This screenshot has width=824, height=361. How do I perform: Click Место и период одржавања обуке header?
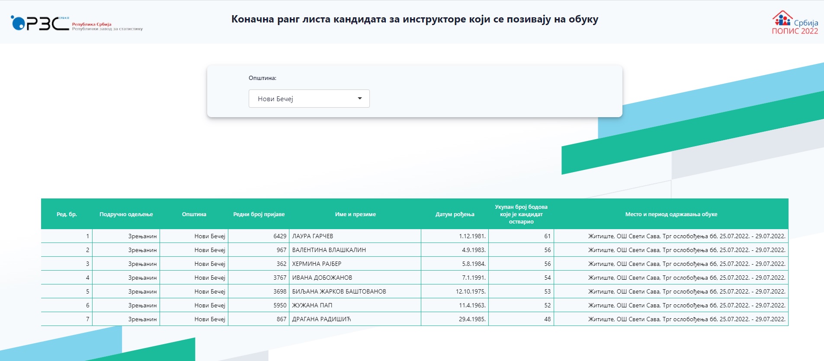pyautogui.click(x=671, y=214)
